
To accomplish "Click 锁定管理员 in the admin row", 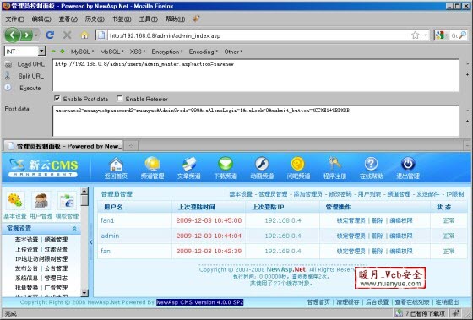I will [351, 236].
